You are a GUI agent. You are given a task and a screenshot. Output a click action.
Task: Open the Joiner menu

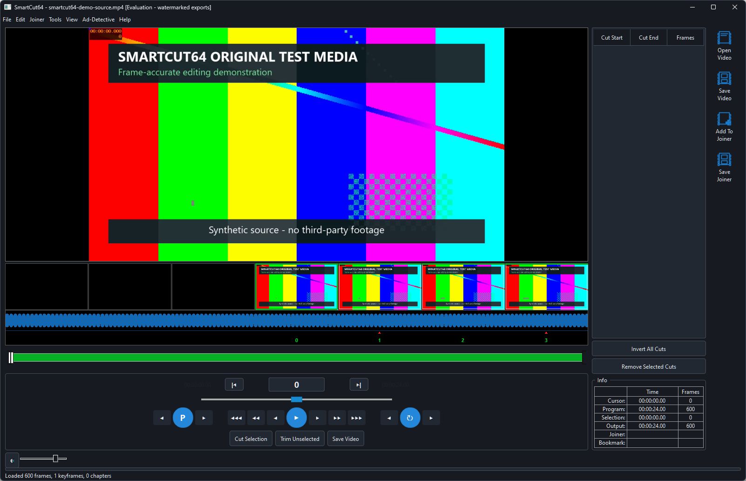(37, 20)
